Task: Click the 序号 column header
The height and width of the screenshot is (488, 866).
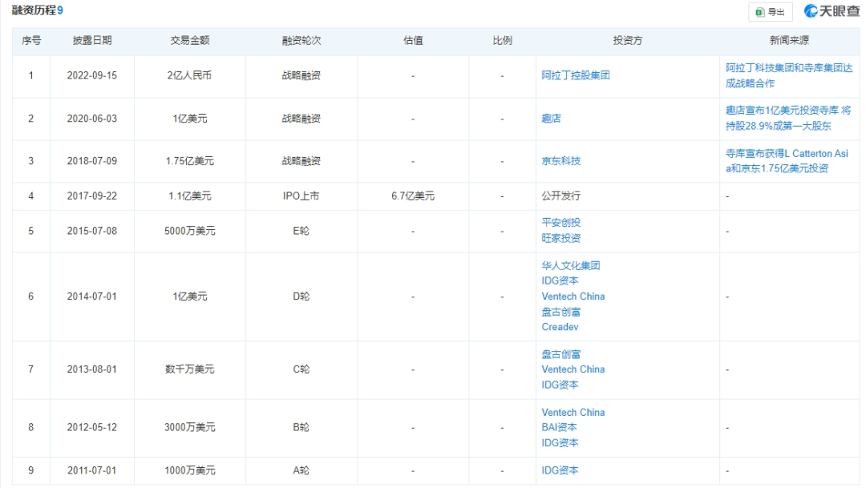Action: pyautogui.click(x=31, y=40)
